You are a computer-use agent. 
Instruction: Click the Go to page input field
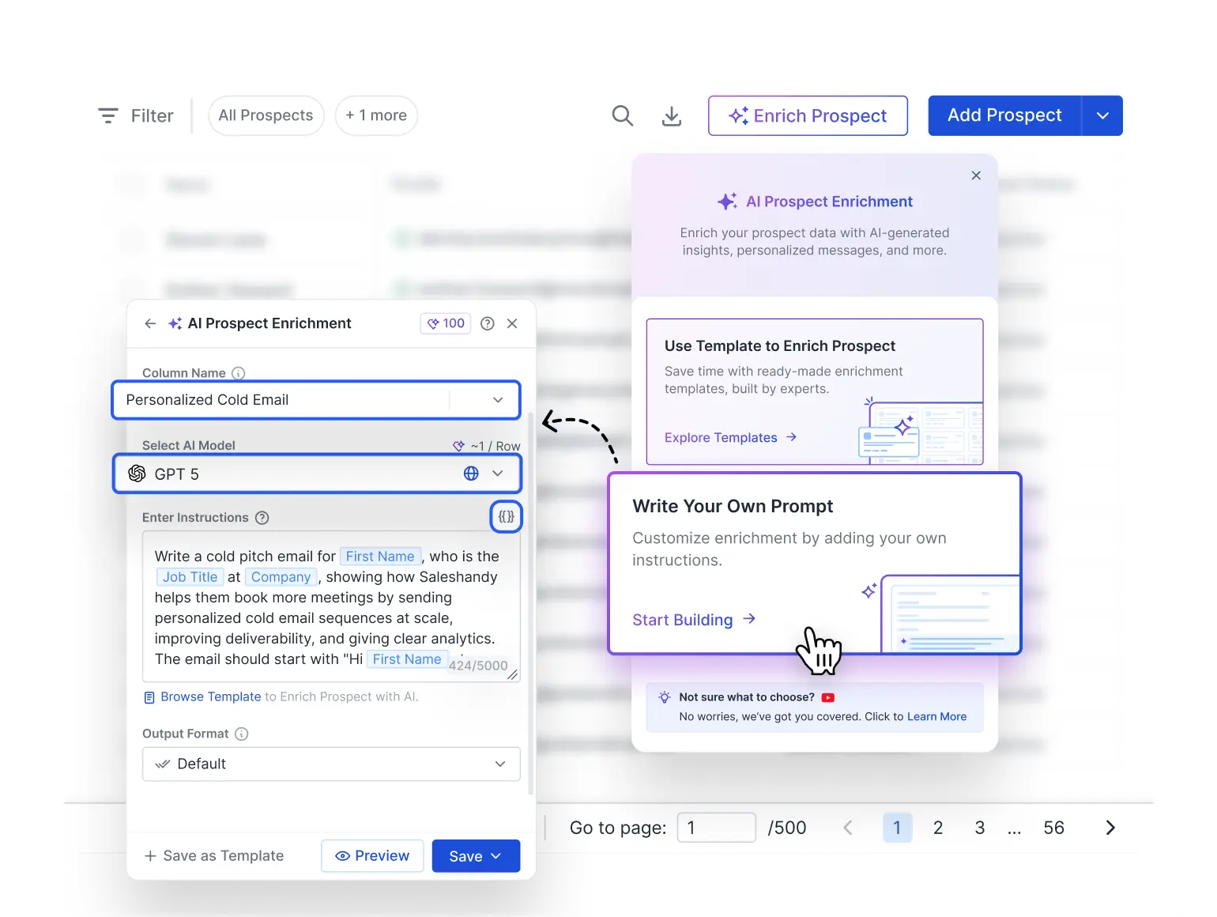tap(716, 828)
